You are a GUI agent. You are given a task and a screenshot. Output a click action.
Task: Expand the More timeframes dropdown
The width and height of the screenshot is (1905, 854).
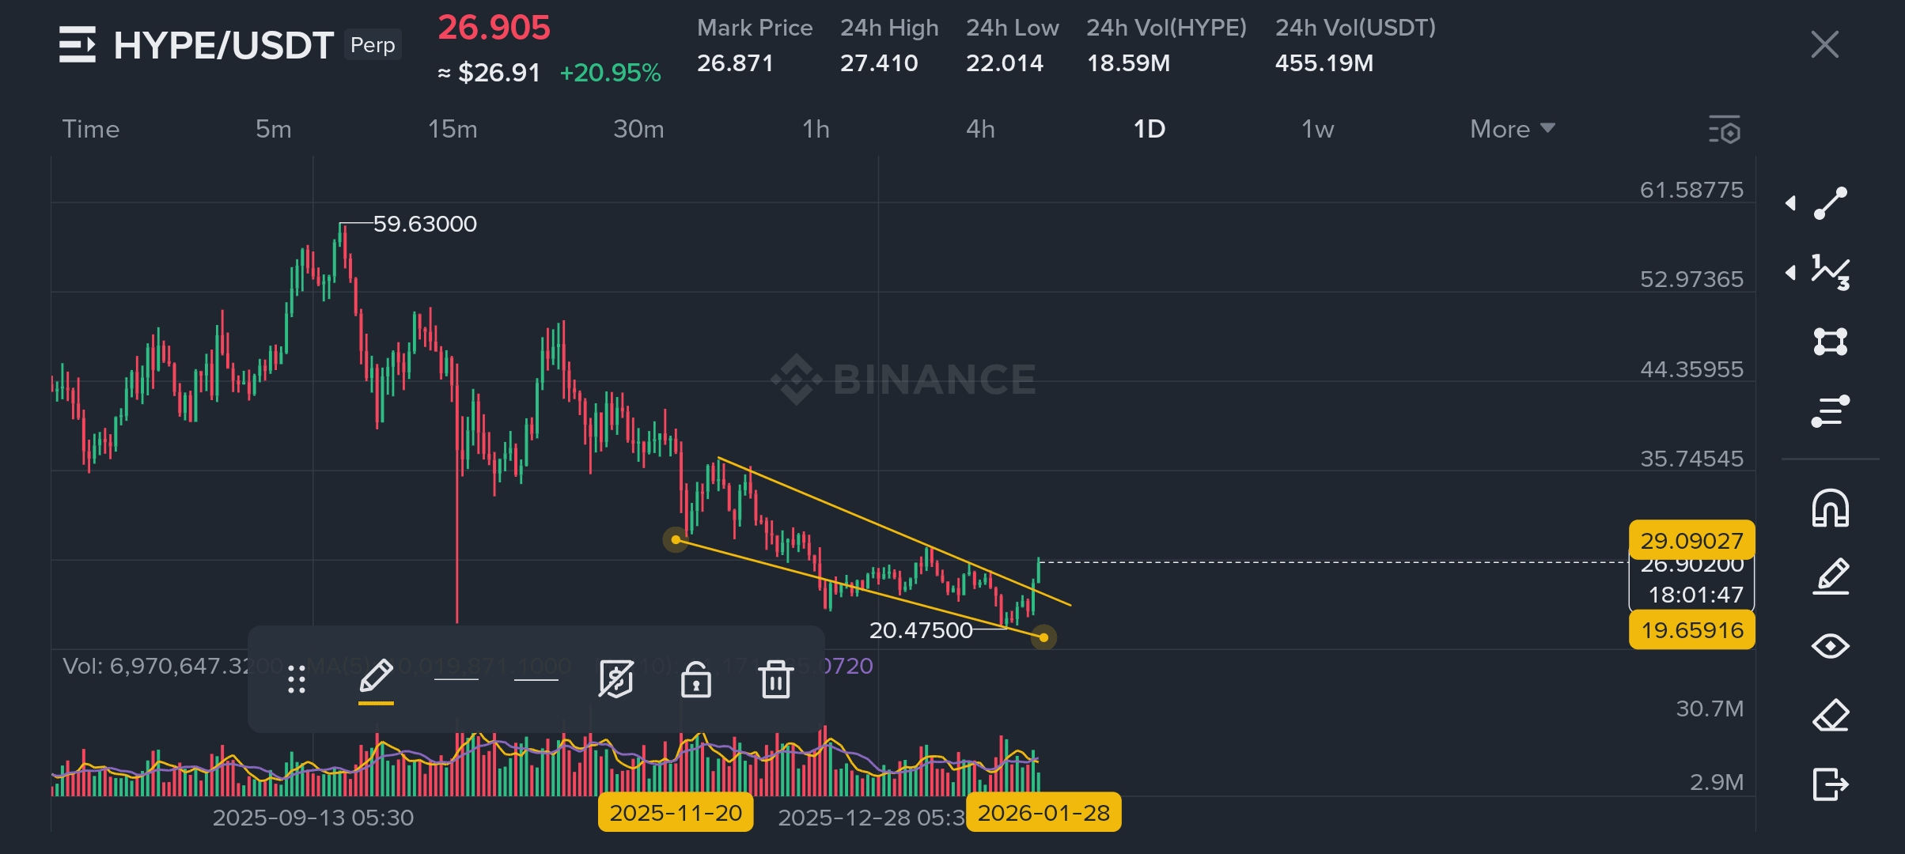1512,129
